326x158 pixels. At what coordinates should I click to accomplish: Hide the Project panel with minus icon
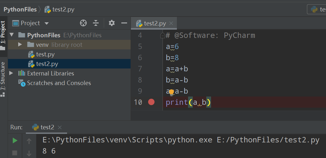click(124, 23)
